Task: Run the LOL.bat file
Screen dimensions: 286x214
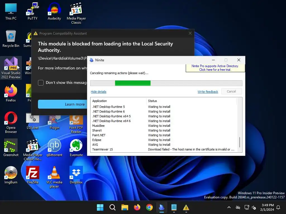Action: point(32,121)
